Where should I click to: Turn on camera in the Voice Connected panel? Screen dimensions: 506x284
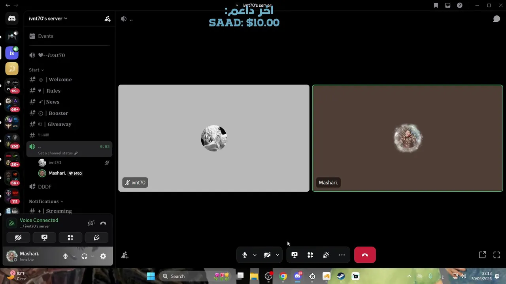coord(18,237)
